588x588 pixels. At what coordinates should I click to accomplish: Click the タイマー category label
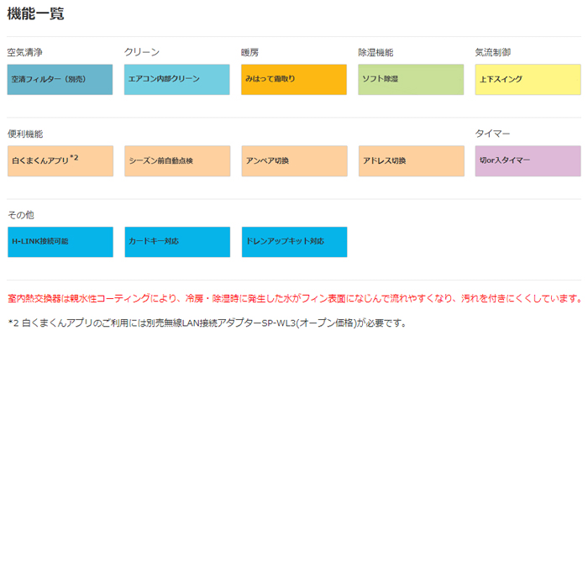pyautogui.click(x=492, y=134)
